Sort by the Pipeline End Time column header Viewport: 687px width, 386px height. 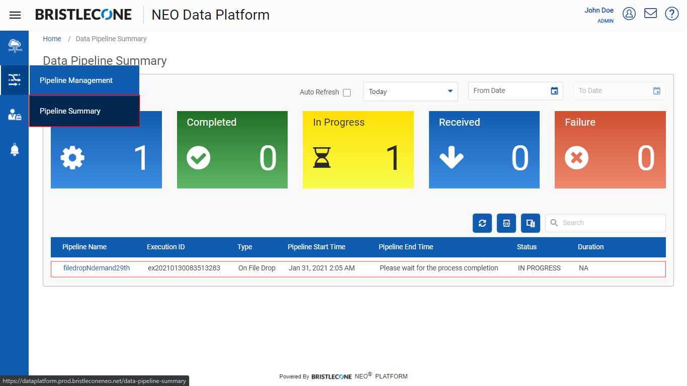pyautogui.click(x=406, y=247)
